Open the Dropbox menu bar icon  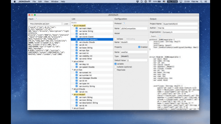pyautogui.click(x=138, y=2)
